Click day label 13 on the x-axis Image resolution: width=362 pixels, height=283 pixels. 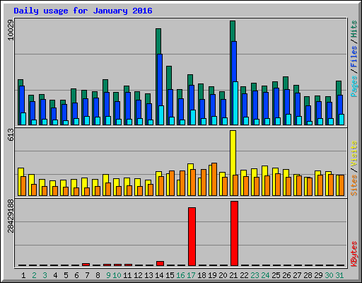point(148,275)
